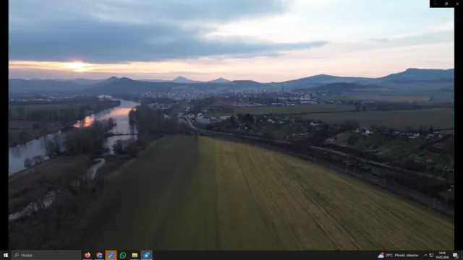
Task: Open Google Chrome from the taskbar
Action: coord(99,255)
